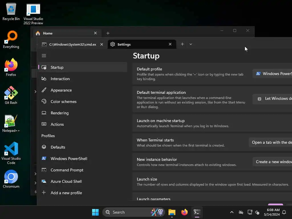The image size is (292, 219).
Task: Open the Default profile dropdown
Action: pos(272,74)
